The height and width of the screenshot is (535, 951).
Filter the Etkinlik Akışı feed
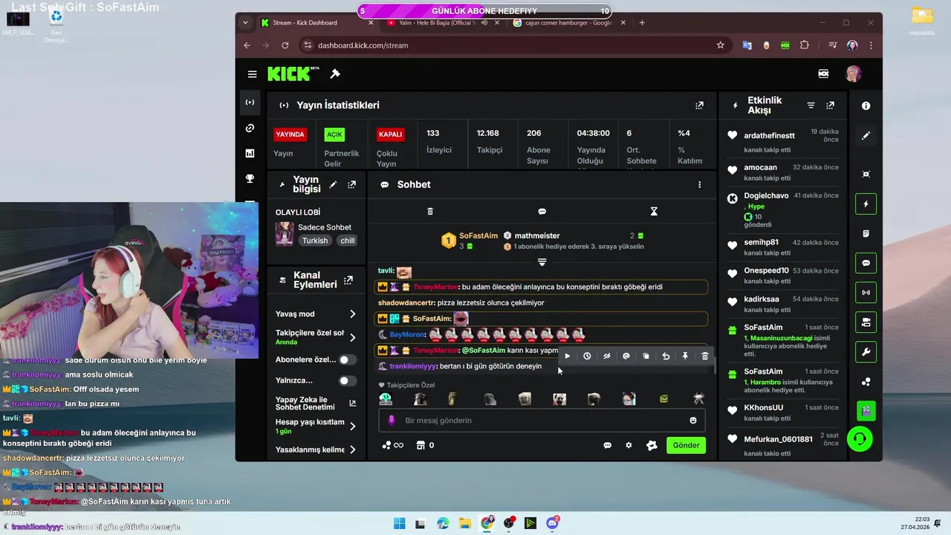coord(811,106)
